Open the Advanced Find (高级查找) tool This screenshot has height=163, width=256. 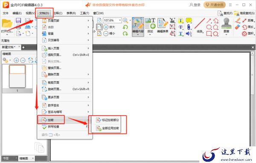(x=244, y=13)
